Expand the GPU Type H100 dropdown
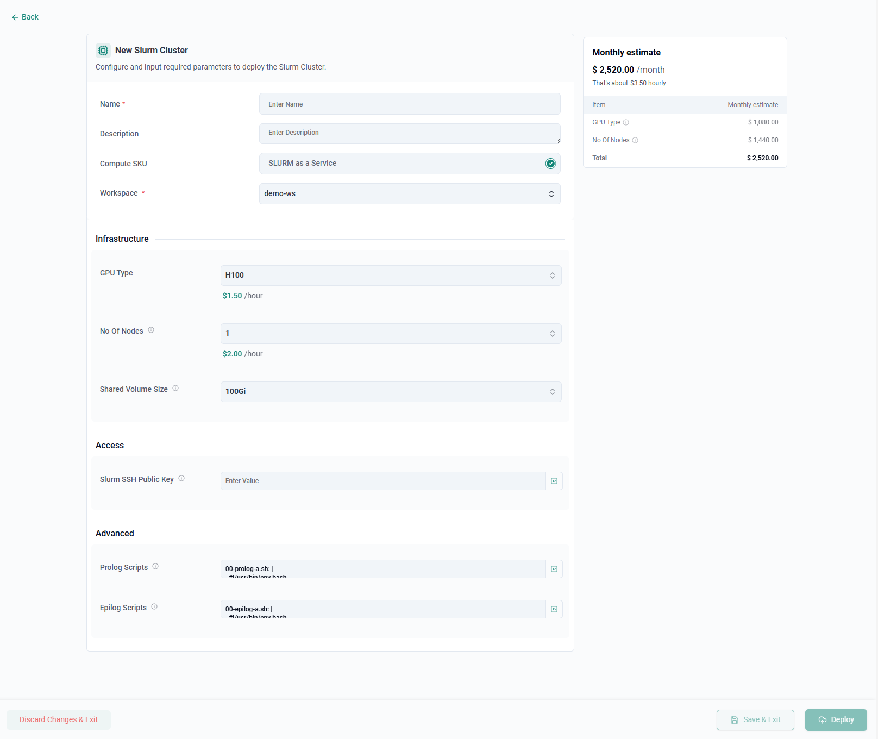Viewport: 878px width, 739px height. [391, 275]
